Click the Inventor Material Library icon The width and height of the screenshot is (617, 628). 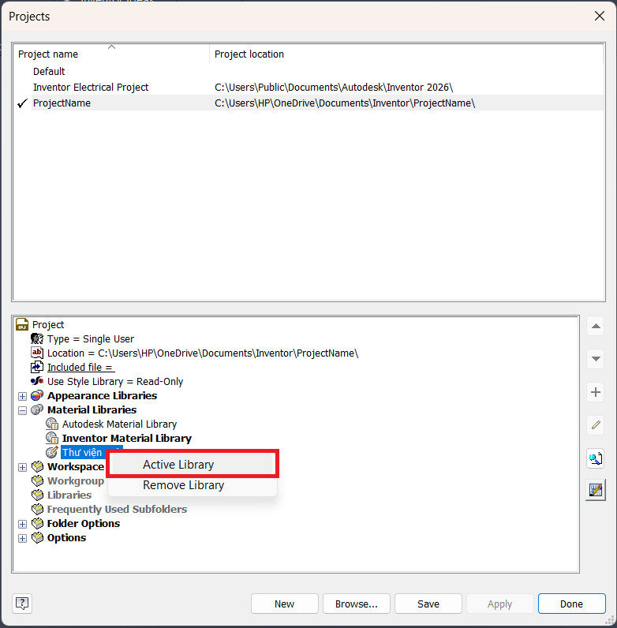pyautogui.click(x=52, y=438)
